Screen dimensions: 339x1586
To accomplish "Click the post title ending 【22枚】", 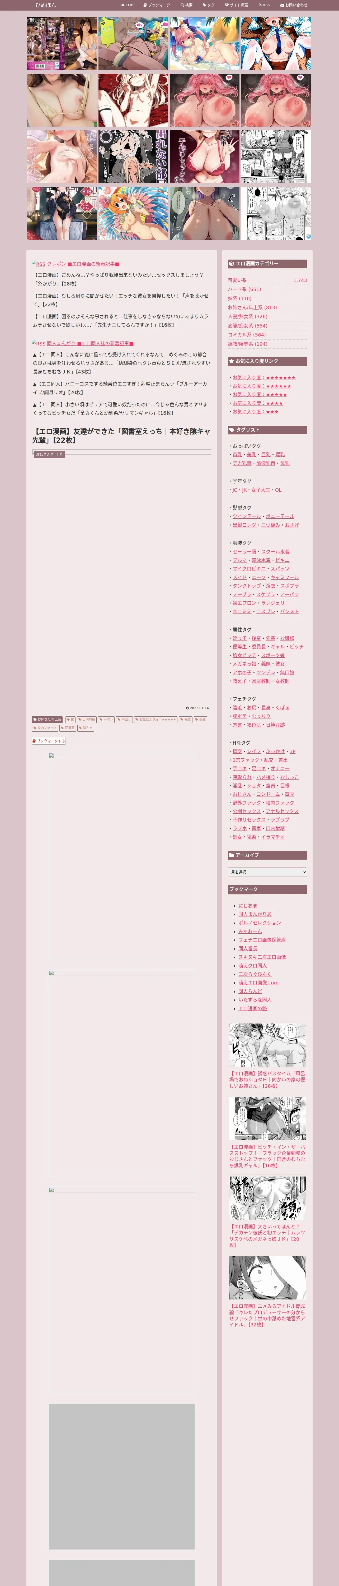I will click(x=121, y=435).
